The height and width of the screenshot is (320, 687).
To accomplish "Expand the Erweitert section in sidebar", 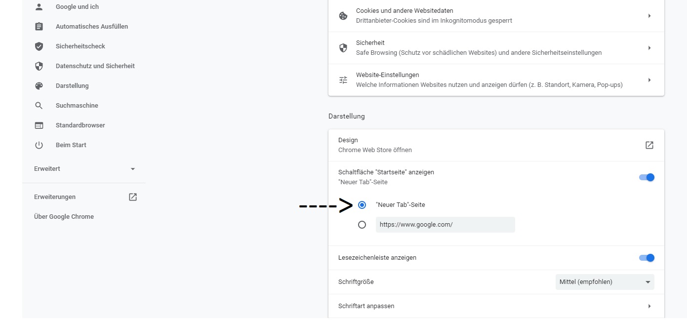I will [x=84, y=169].
